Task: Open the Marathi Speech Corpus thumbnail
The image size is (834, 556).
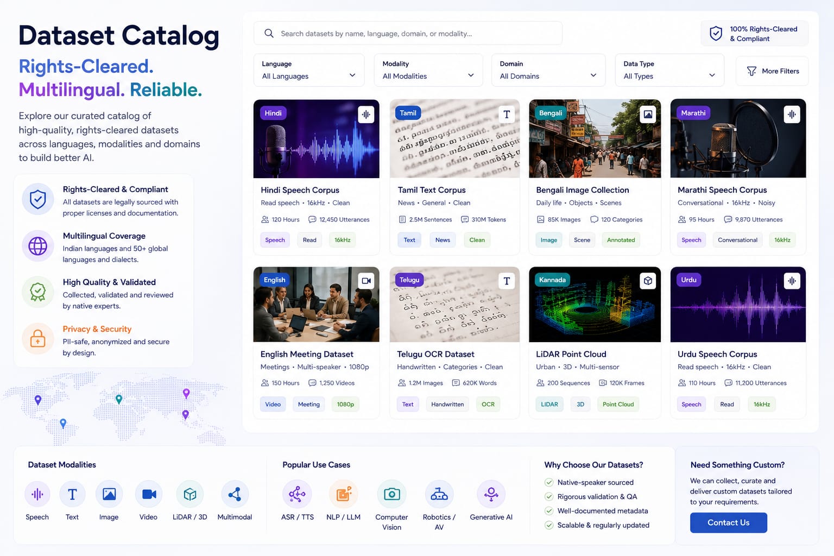Action: [x=738, y=138]
